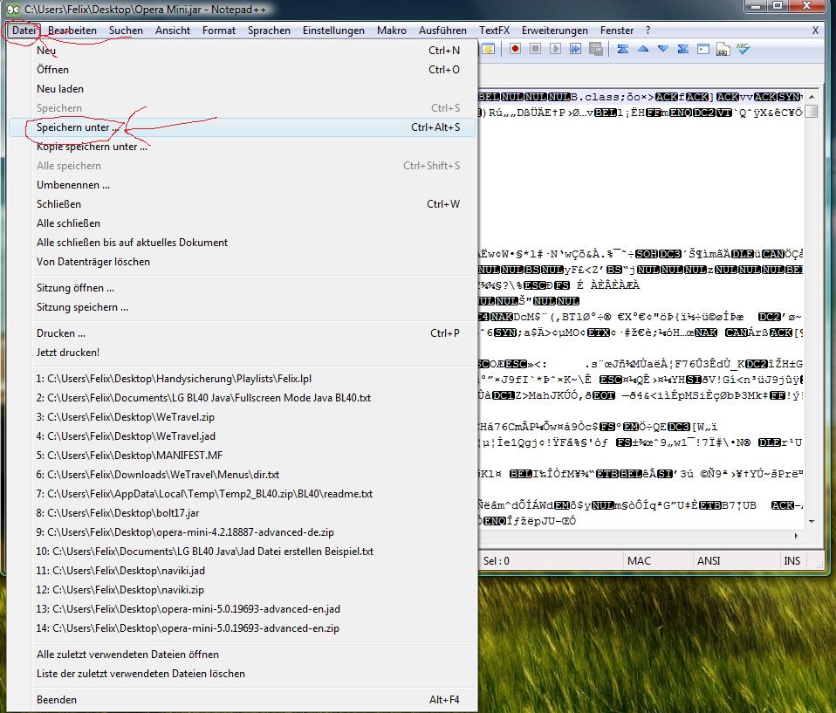836x713 pixels.
Task: Select Kopie speichern unter ... entry
Action: pyautogui.click(x=243, y=146)
